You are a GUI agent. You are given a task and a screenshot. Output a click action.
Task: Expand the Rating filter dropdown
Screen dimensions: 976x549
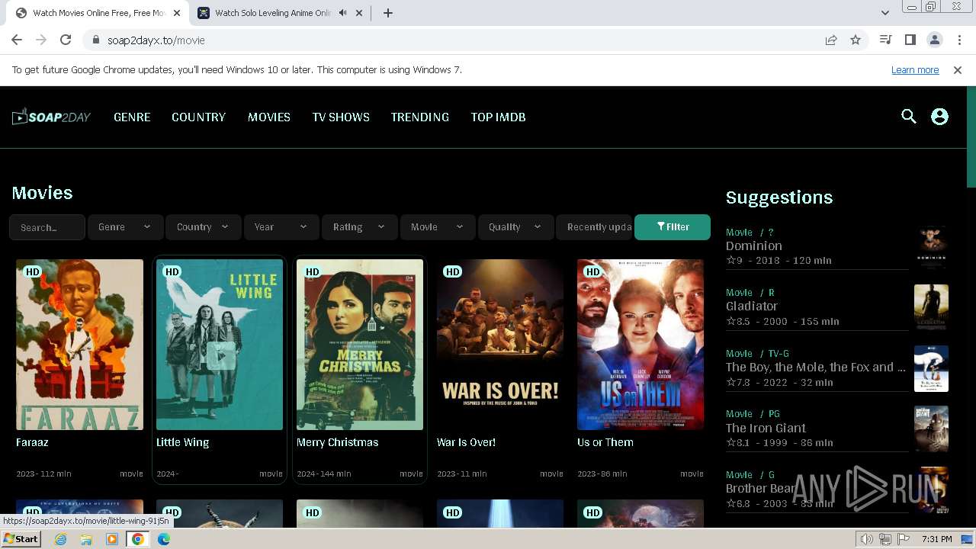(359, 227)
